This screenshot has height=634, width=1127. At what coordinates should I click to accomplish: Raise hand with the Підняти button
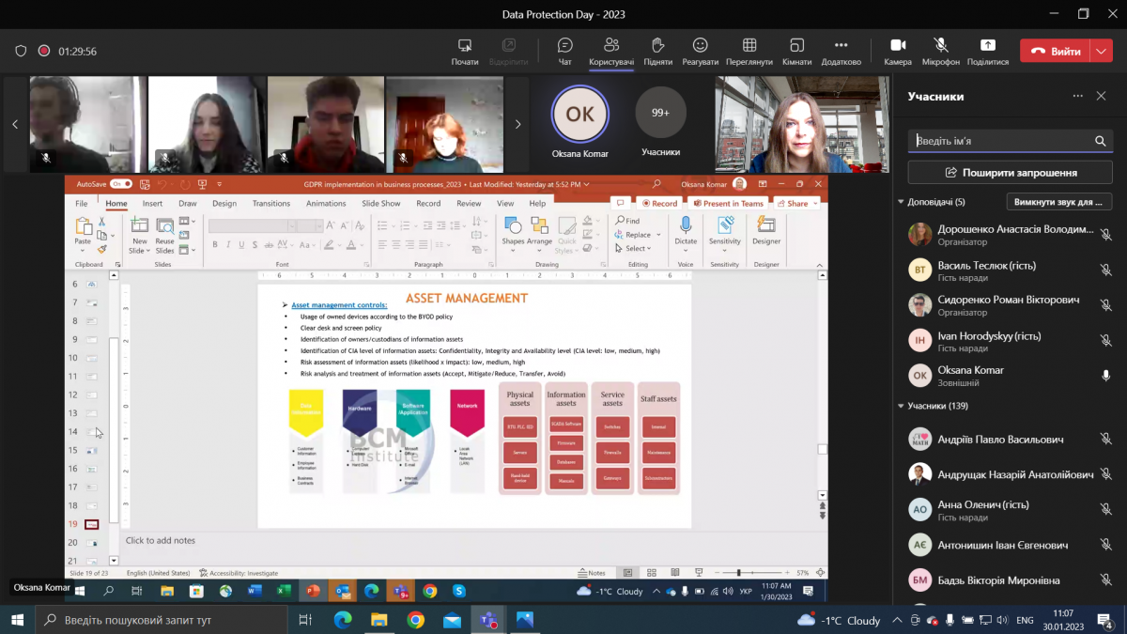[658, 51]
